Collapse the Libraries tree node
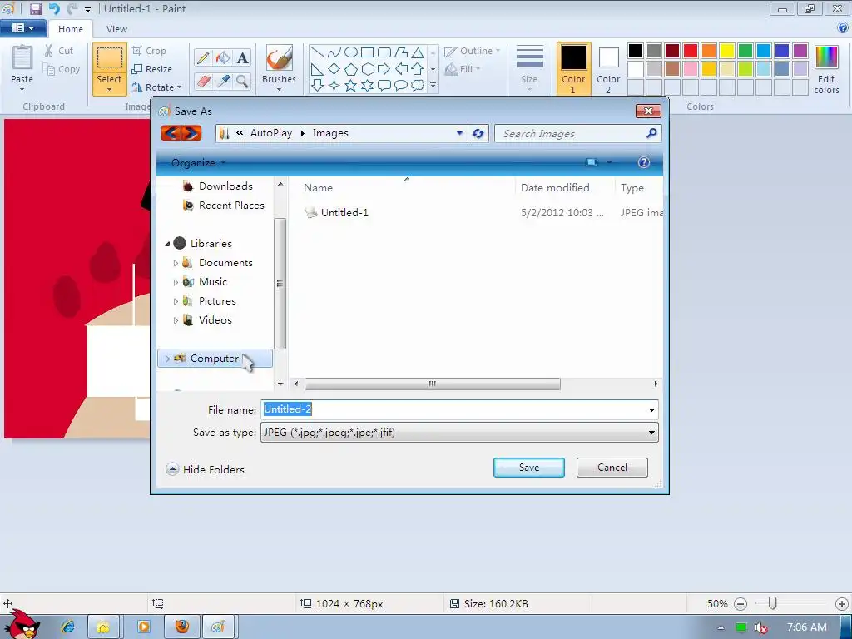 pos(167,244)
